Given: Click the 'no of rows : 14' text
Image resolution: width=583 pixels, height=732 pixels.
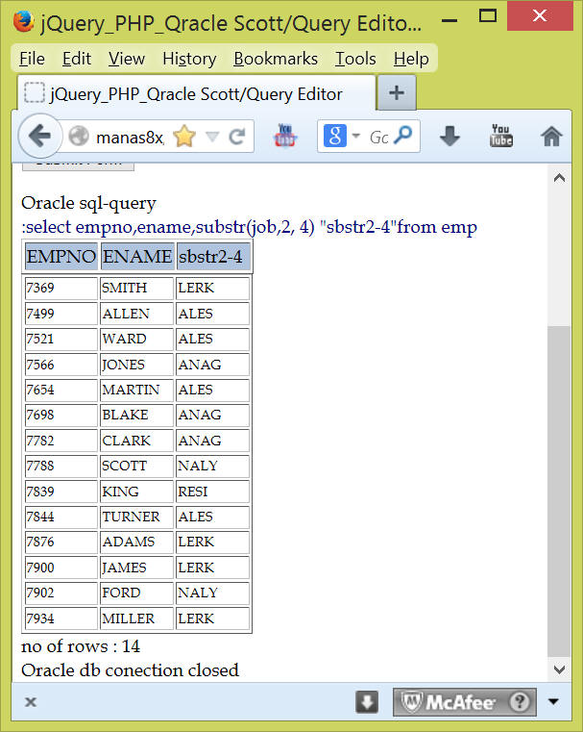Looking at the screenshot, I should click(x=80, y=646).
